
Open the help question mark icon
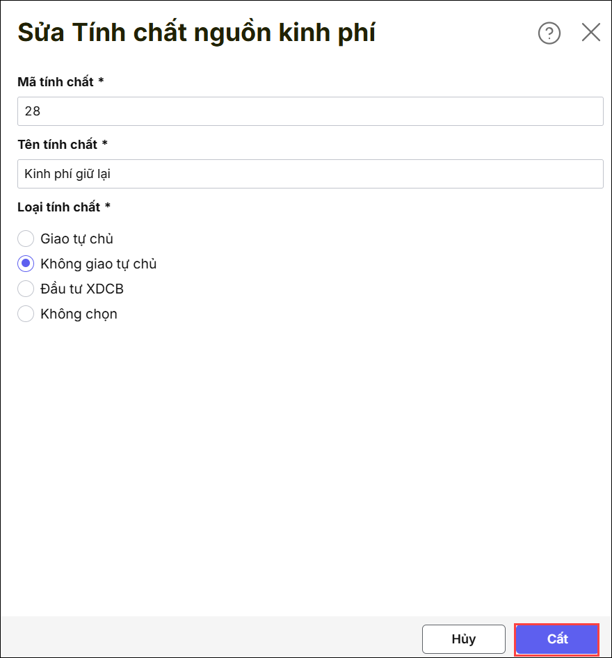[549, 33]
